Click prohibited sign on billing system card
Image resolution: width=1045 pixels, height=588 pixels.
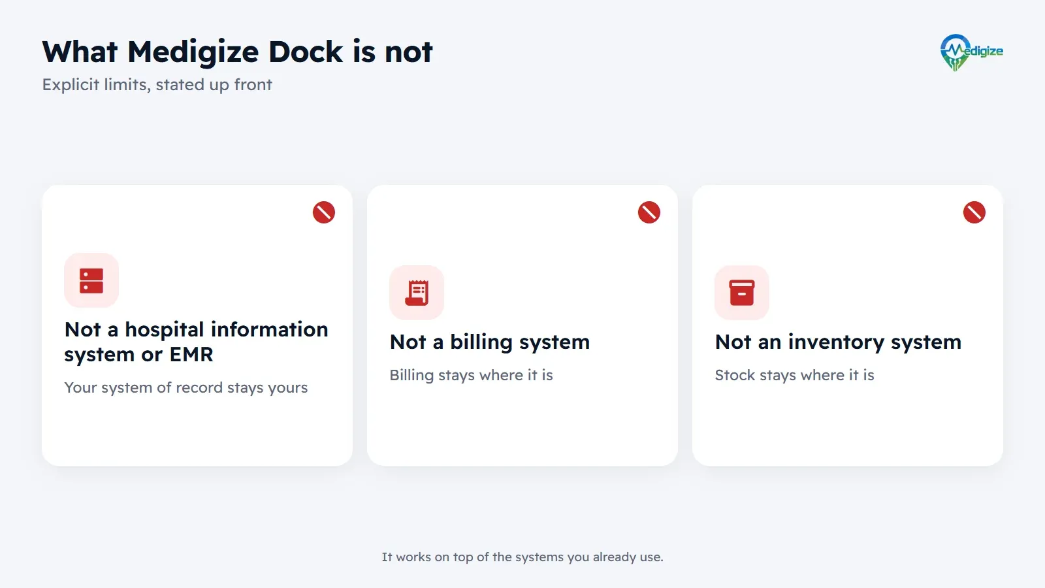(649, 212)
